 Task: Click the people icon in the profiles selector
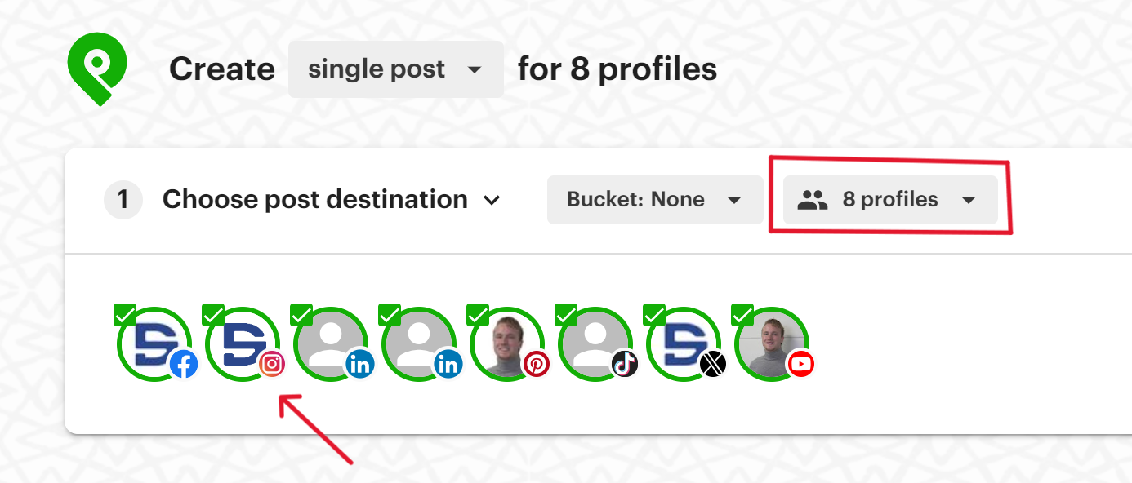click(813, 199)
